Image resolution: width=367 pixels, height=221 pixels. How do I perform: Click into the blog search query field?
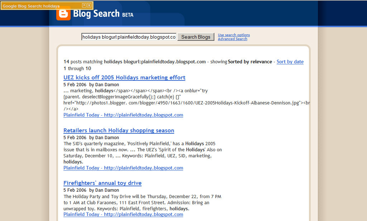coord(129,37)
